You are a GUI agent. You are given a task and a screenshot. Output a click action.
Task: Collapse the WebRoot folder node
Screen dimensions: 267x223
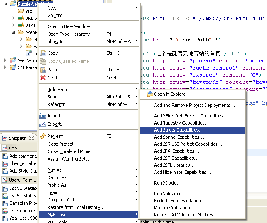point(13,32)
